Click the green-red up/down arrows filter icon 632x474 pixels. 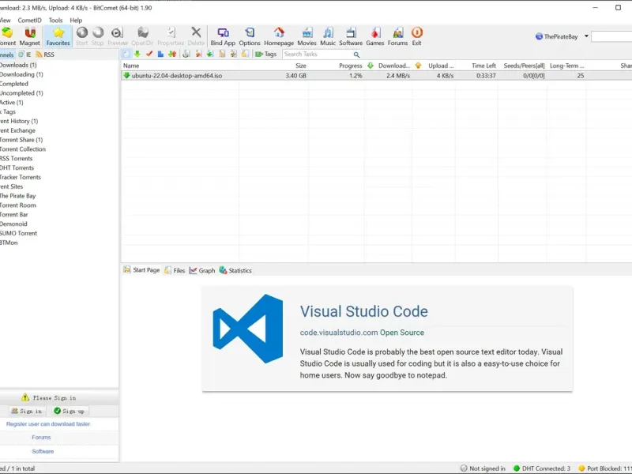172,54
